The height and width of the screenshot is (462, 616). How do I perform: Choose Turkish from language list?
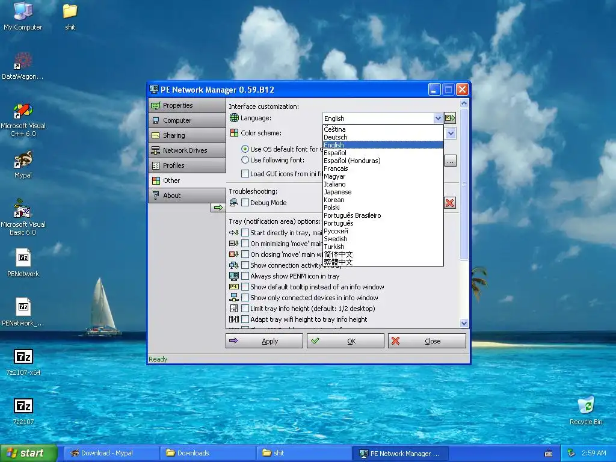tap(383, 247)
